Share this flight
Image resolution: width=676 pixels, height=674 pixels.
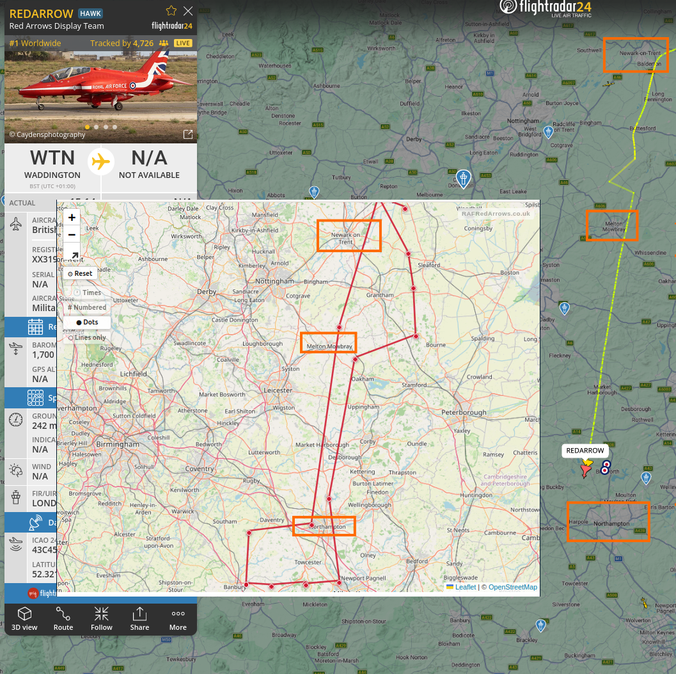coord(139,618)
